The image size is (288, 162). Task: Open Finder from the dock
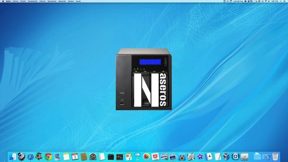(13, 157)
